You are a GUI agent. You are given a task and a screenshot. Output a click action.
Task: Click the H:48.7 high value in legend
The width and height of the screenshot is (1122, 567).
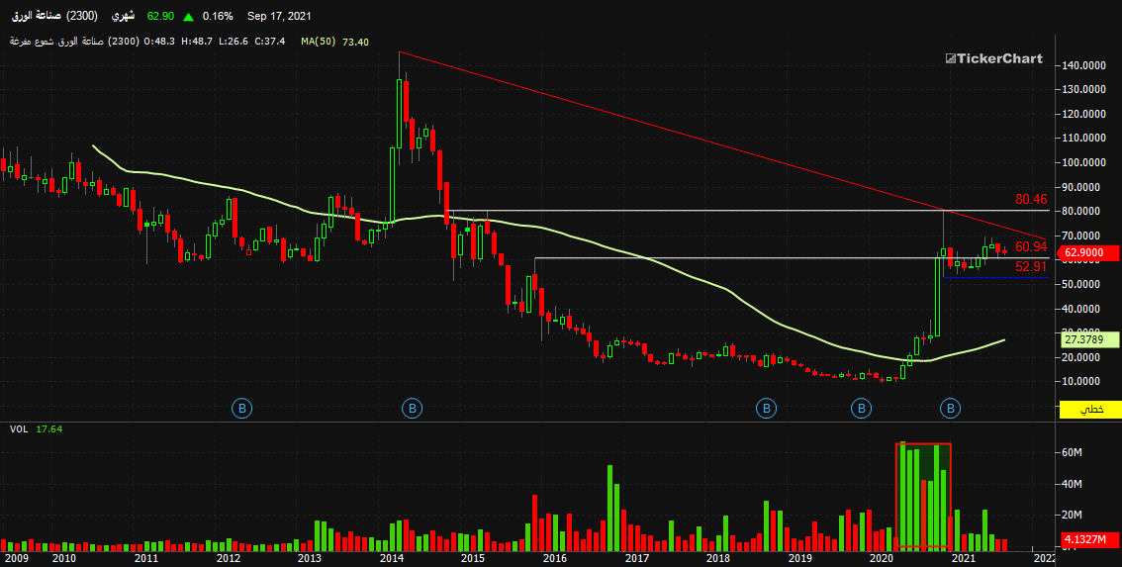coord(198,42)
